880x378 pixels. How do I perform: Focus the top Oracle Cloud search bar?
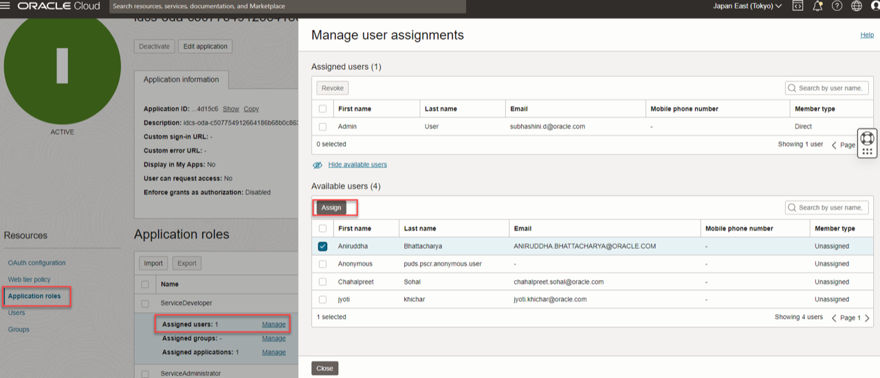click(x=287, y=6)
